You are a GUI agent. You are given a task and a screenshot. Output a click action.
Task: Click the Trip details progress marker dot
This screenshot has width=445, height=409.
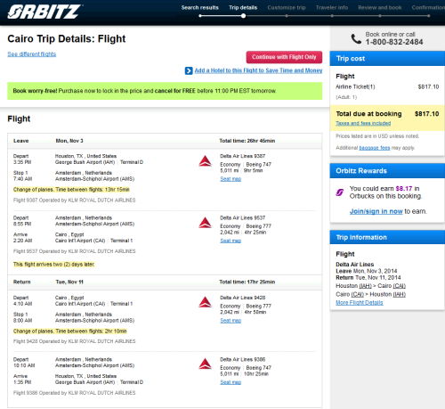243,16
